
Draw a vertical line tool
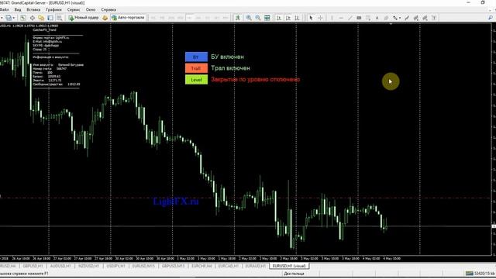coord(332,18)
